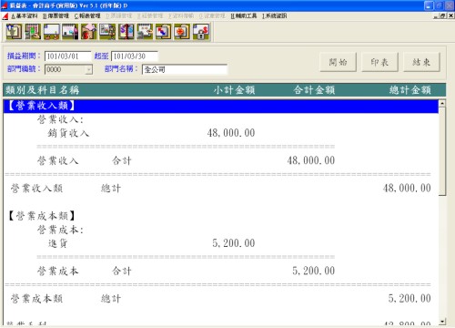Click the start date field 101/03/01
The image size is (455, 328).
68,56
